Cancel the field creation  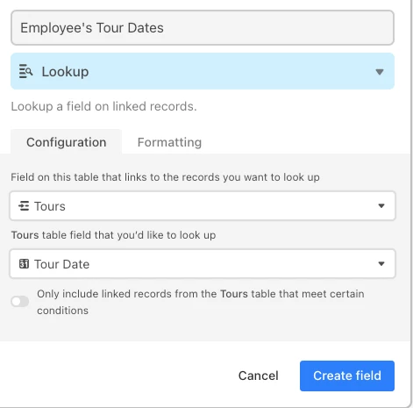point(259,376)
